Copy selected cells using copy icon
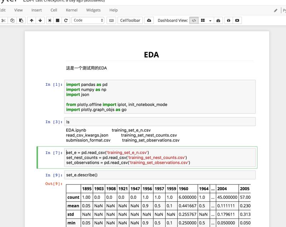286x227 pixels. [x=12, y=20]
